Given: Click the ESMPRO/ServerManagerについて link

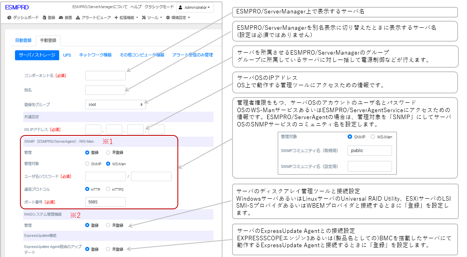Looking at the screenshot, I should pos(100,7).
